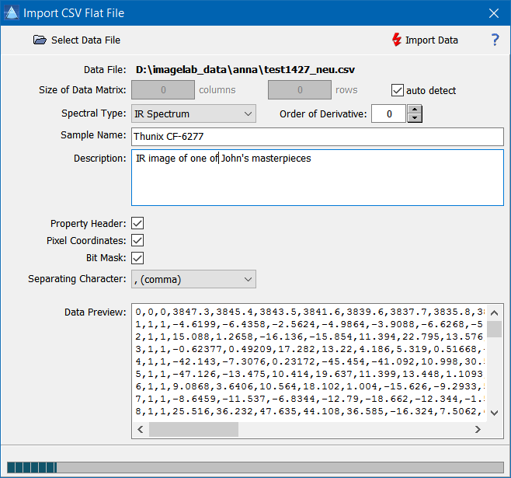
Task: Click the Data Preview label
Action: pos(96,312)
